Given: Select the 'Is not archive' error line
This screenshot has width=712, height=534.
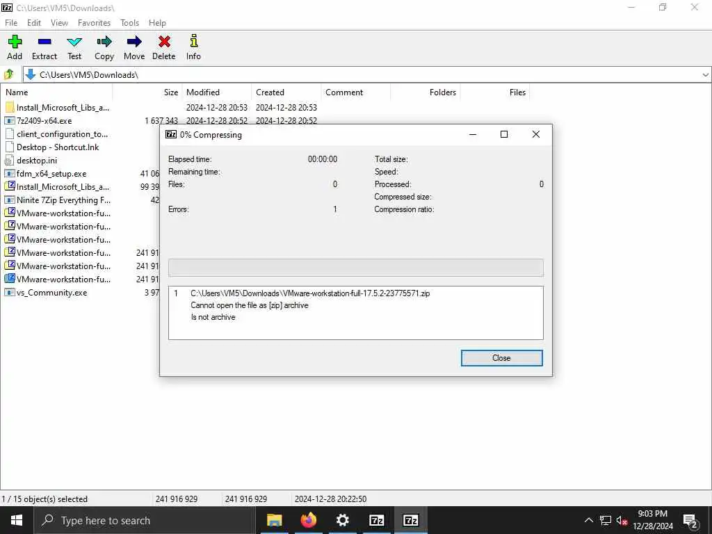Looking at the screenshot, I should click(x=213, y=317).
